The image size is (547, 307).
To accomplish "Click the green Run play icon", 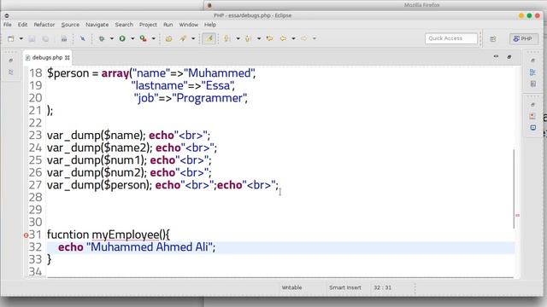I will (122, 38).
